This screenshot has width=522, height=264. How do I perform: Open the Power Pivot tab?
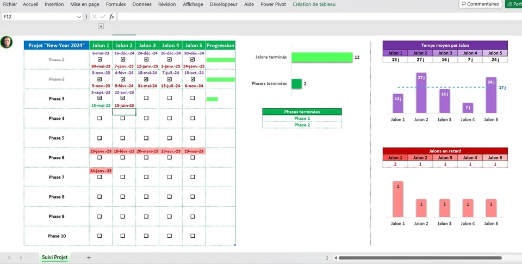[x=273, y=4]
